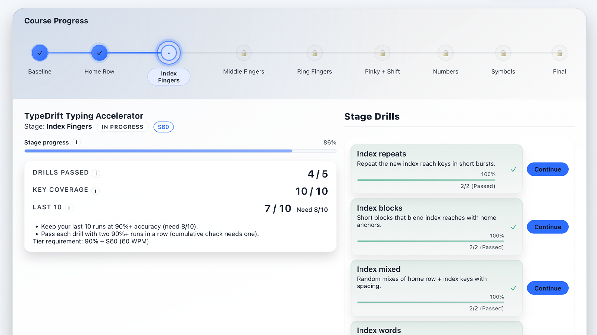The width and height of the screenshot is (597, 335).
Task: Select the Pinky + Shift stage label
Action: coord(382,71)
